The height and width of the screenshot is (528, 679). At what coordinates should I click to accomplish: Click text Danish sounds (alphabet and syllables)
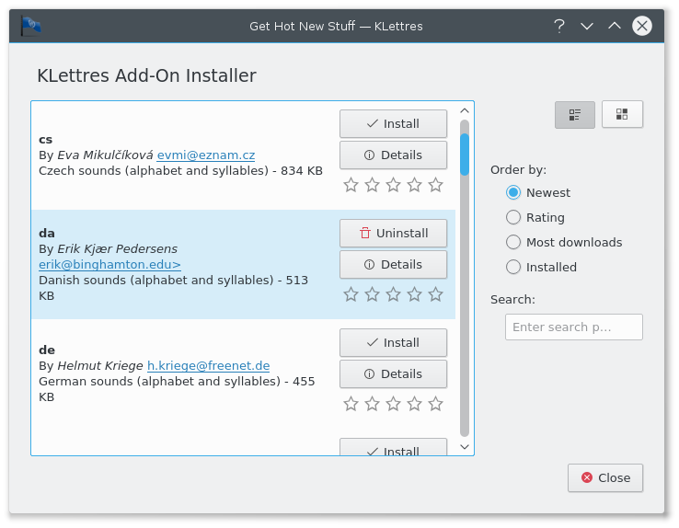[156, 281]
